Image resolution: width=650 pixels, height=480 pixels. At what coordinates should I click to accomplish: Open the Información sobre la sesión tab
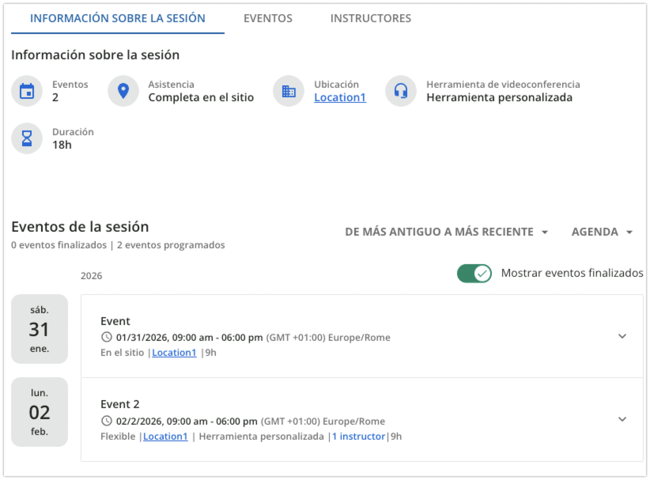(117, 18)
